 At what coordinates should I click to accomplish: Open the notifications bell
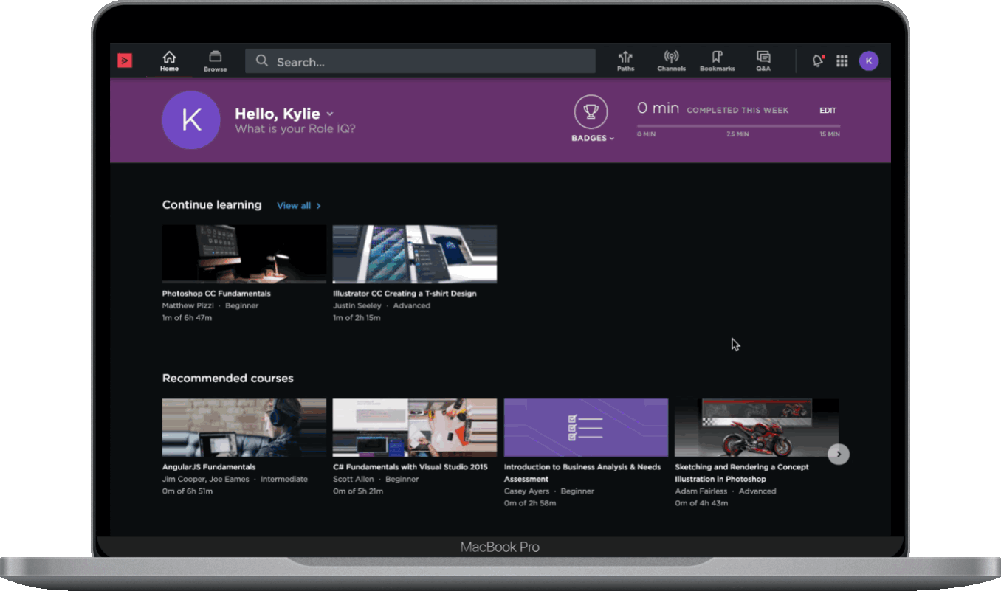pos(817,61)
